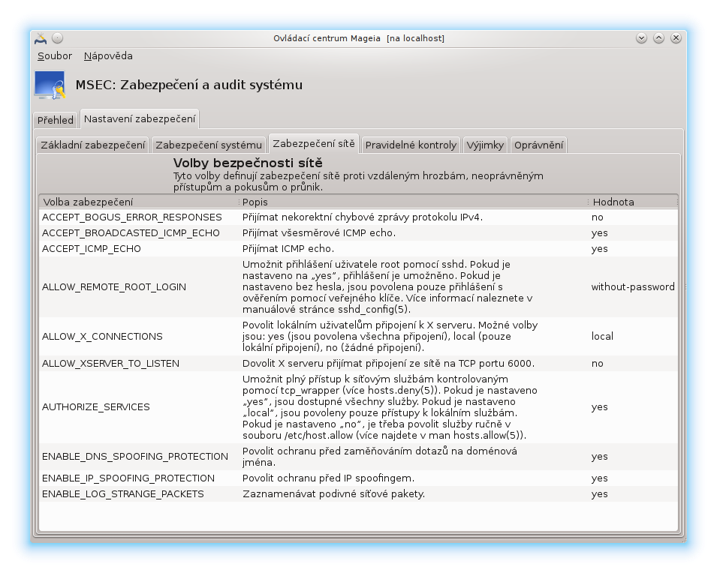Maximize the Ovládací centrum Mageia window
This screenshot has width=717, height=573.
(658, 38)
